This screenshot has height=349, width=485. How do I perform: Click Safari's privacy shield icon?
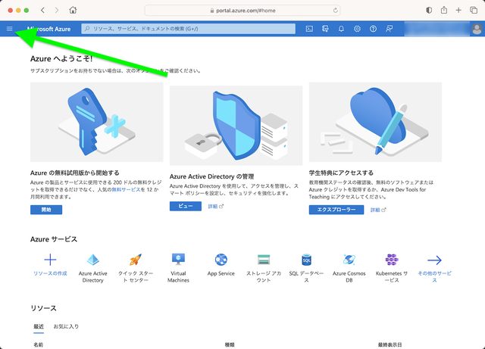(429, 10)
